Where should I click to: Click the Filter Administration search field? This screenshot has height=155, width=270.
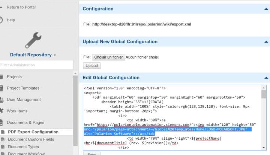[x=36, y=65]
